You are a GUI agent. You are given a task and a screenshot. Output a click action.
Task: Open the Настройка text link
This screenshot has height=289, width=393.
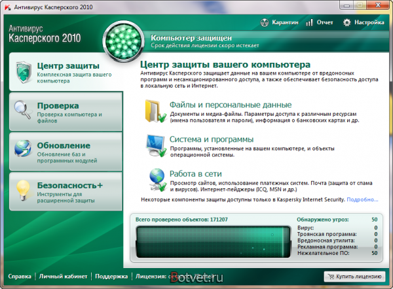click(x=369, y=22)
